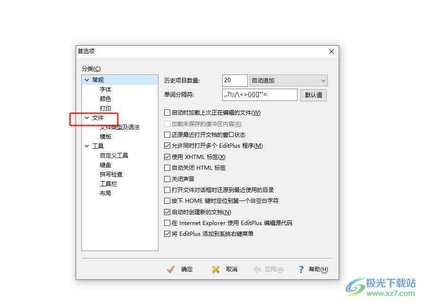Click the 帮助(H) button label
This screenshot has height=301, width=421.
pos(318,269)
